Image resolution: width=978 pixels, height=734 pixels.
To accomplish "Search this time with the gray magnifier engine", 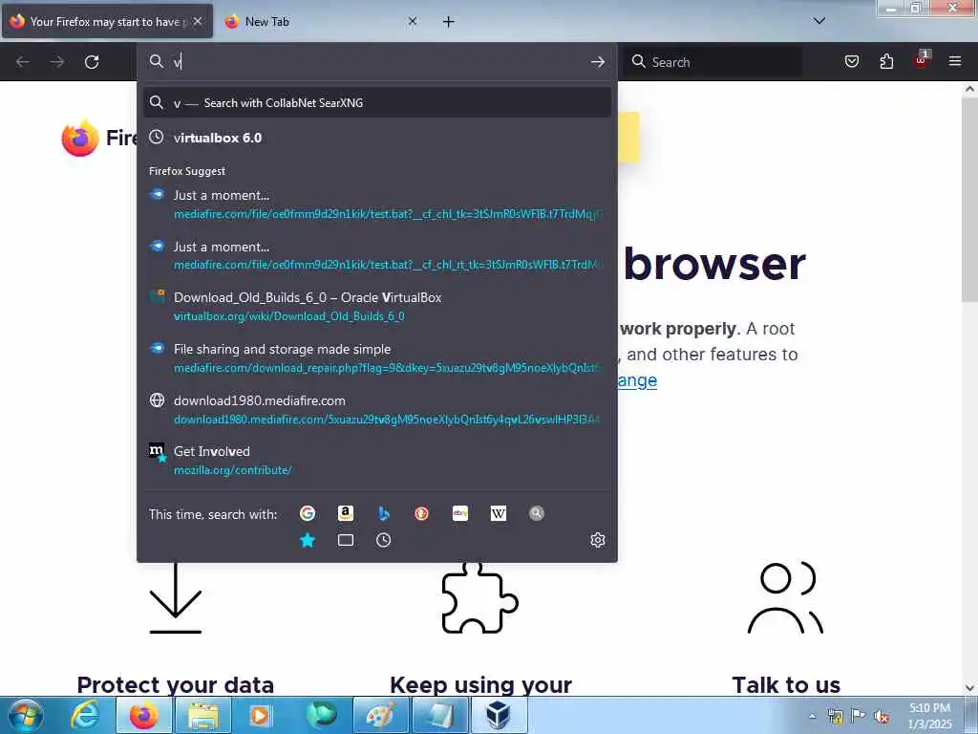I will (537, 513).
